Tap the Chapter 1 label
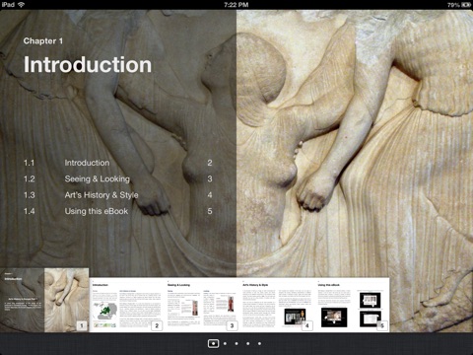The height and width of the screenshot is (355, 473). 43,41
